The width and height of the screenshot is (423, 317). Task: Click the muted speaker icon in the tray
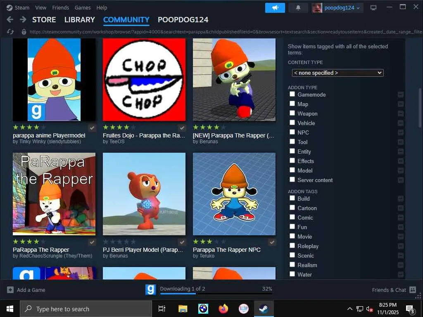(369, 309)
